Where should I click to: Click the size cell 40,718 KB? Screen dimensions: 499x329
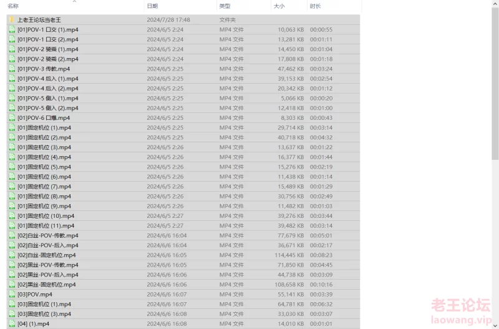point(291,137)
